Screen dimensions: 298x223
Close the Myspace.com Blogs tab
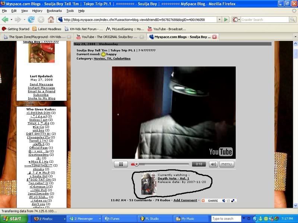(x=215, y=37)
